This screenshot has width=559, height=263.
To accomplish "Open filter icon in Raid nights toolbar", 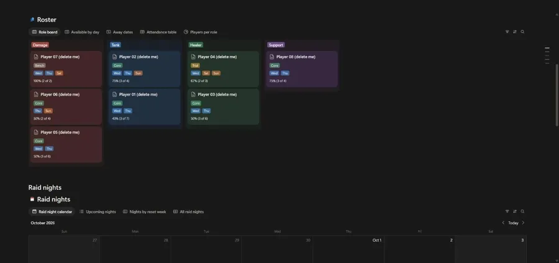I will (507, 211).
